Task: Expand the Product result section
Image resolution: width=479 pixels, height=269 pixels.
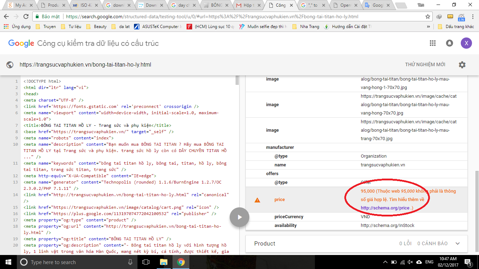Action: click(x=457, y=243)
